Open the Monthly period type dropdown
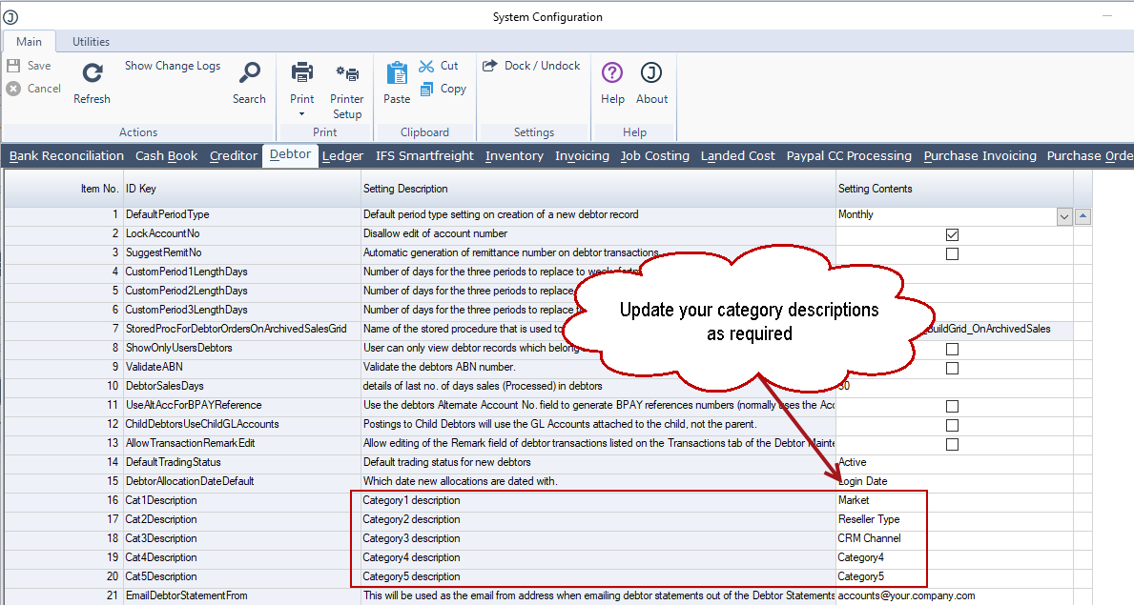The height and width of the screenshot is (605, 1134). (x=1063, y=216)
